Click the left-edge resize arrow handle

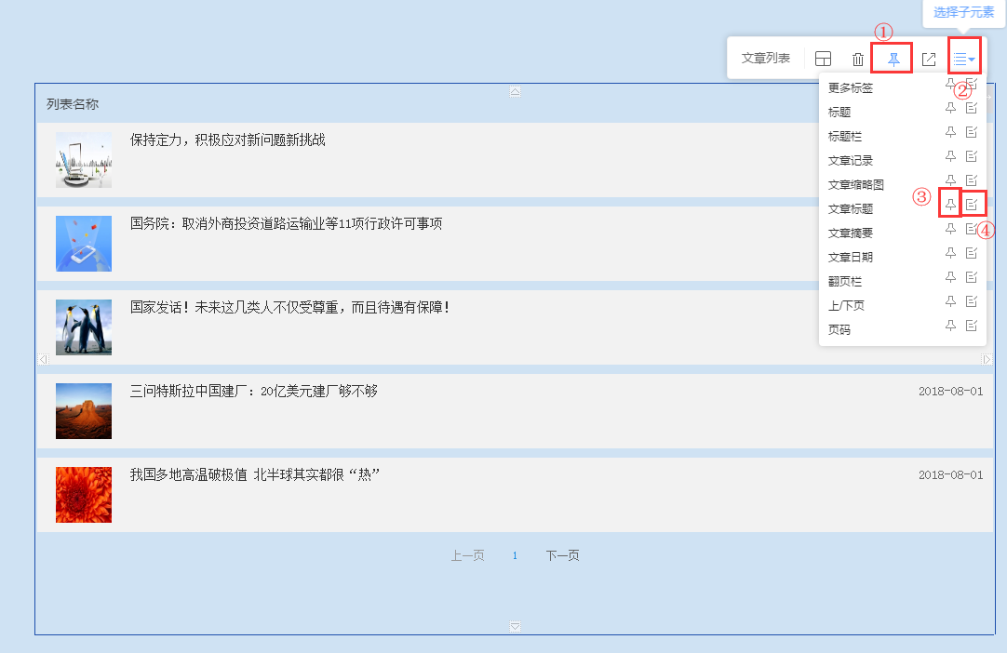pyautogui.click(x=42, y=359)
